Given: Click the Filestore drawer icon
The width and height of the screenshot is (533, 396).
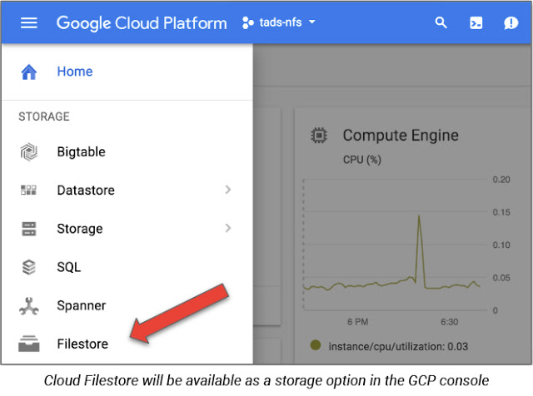Looking at the screenshot, I should pyautogui.click(x=29, y=344).
